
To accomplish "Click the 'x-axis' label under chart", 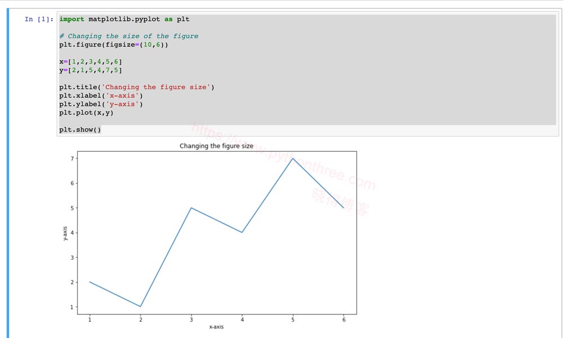I will pos(216,327).
